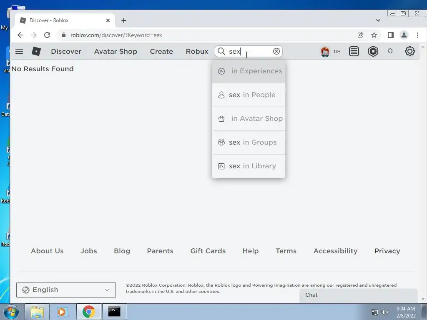Viewport: 427px width, 320px height.
Task: Open the Blog footer link
Action: click(x=122, y=251)
